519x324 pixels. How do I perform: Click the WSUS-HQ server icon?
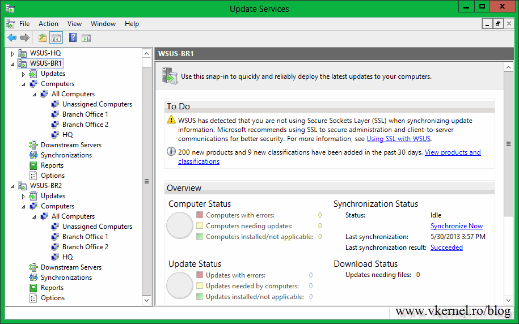point(23,53)
